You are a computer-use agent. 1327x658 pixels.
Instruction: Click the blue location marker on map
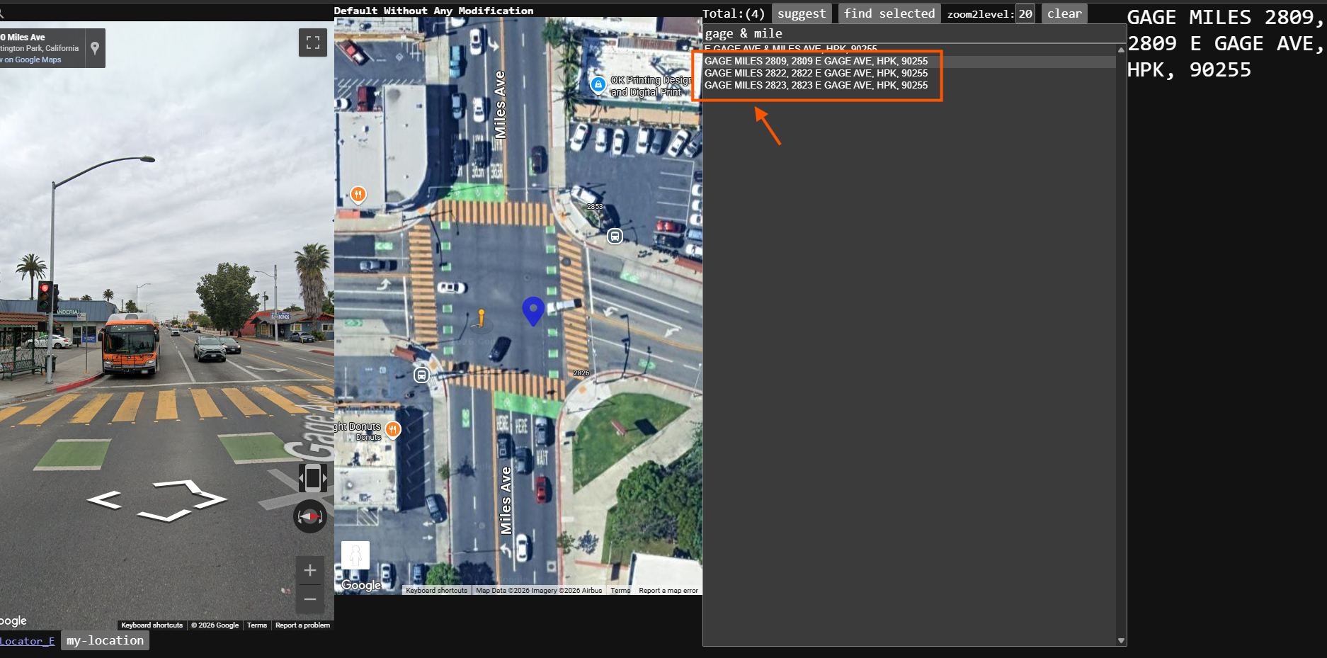(533, 311)
